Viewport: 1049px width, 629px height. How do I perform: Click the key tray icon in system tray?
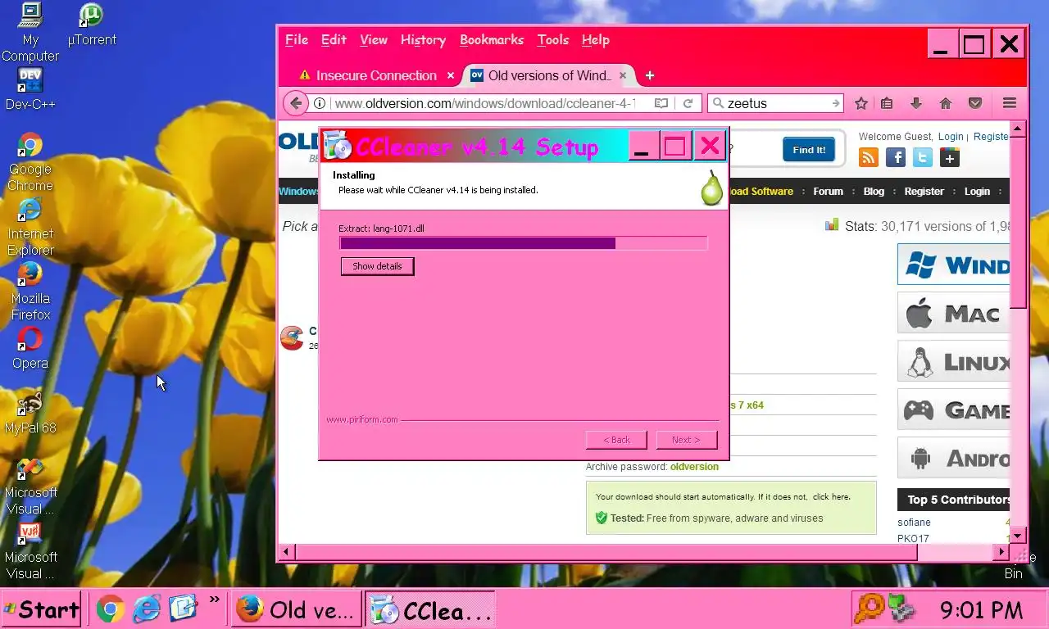pos(868,609)
